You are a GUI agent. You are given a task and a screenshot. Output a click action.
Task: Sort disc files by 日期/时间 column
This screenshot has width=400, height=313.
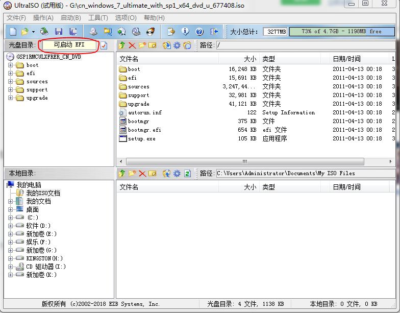coord(359,59)
